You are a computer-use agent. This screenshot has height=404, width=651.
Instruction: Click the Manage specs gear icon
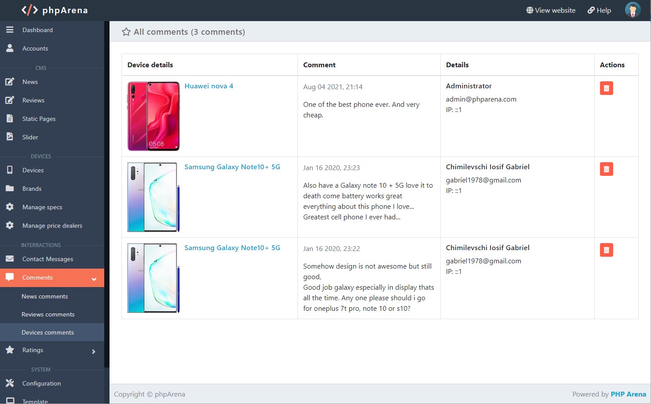pos(10,207)
